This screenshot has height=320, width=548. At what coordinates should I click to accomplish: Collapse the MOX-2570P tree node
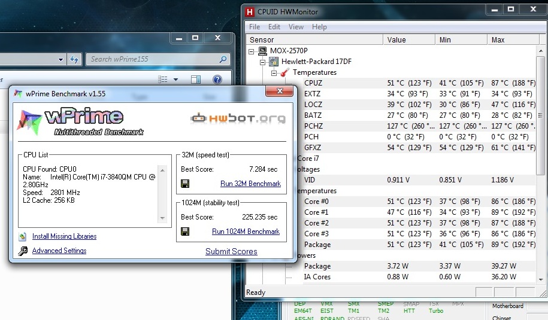pos(253,51)
